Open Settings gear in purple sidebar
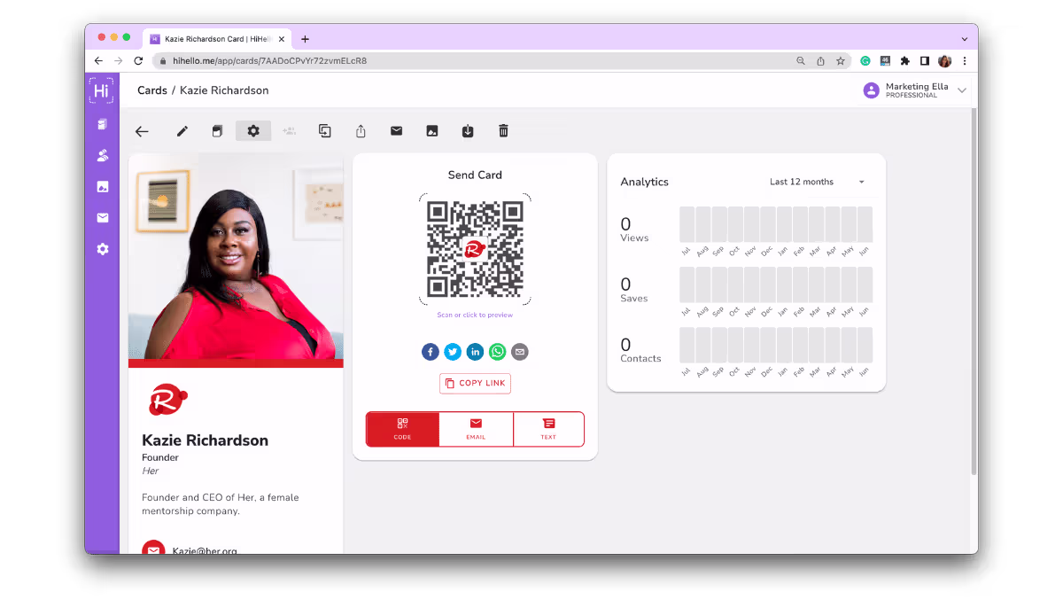This screenshot has height=600, width=1063. pyautogui.click(x=103, y=250)
